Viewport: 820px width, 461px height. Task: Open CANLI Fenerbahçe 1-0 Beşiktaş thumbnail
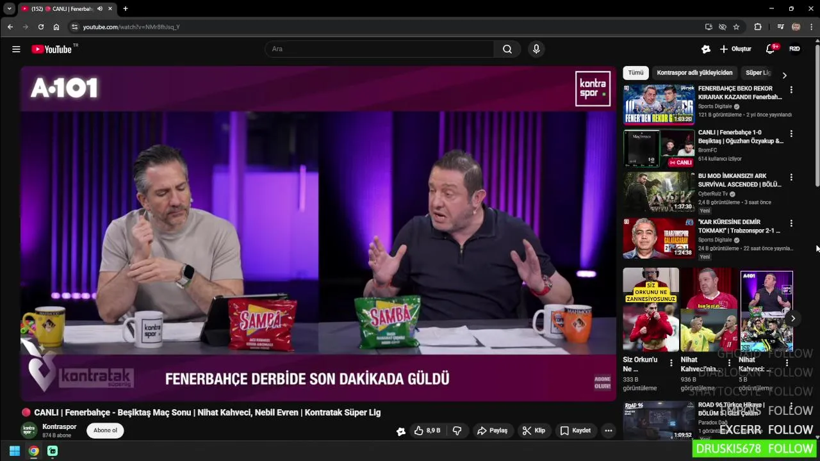[659, 149]
